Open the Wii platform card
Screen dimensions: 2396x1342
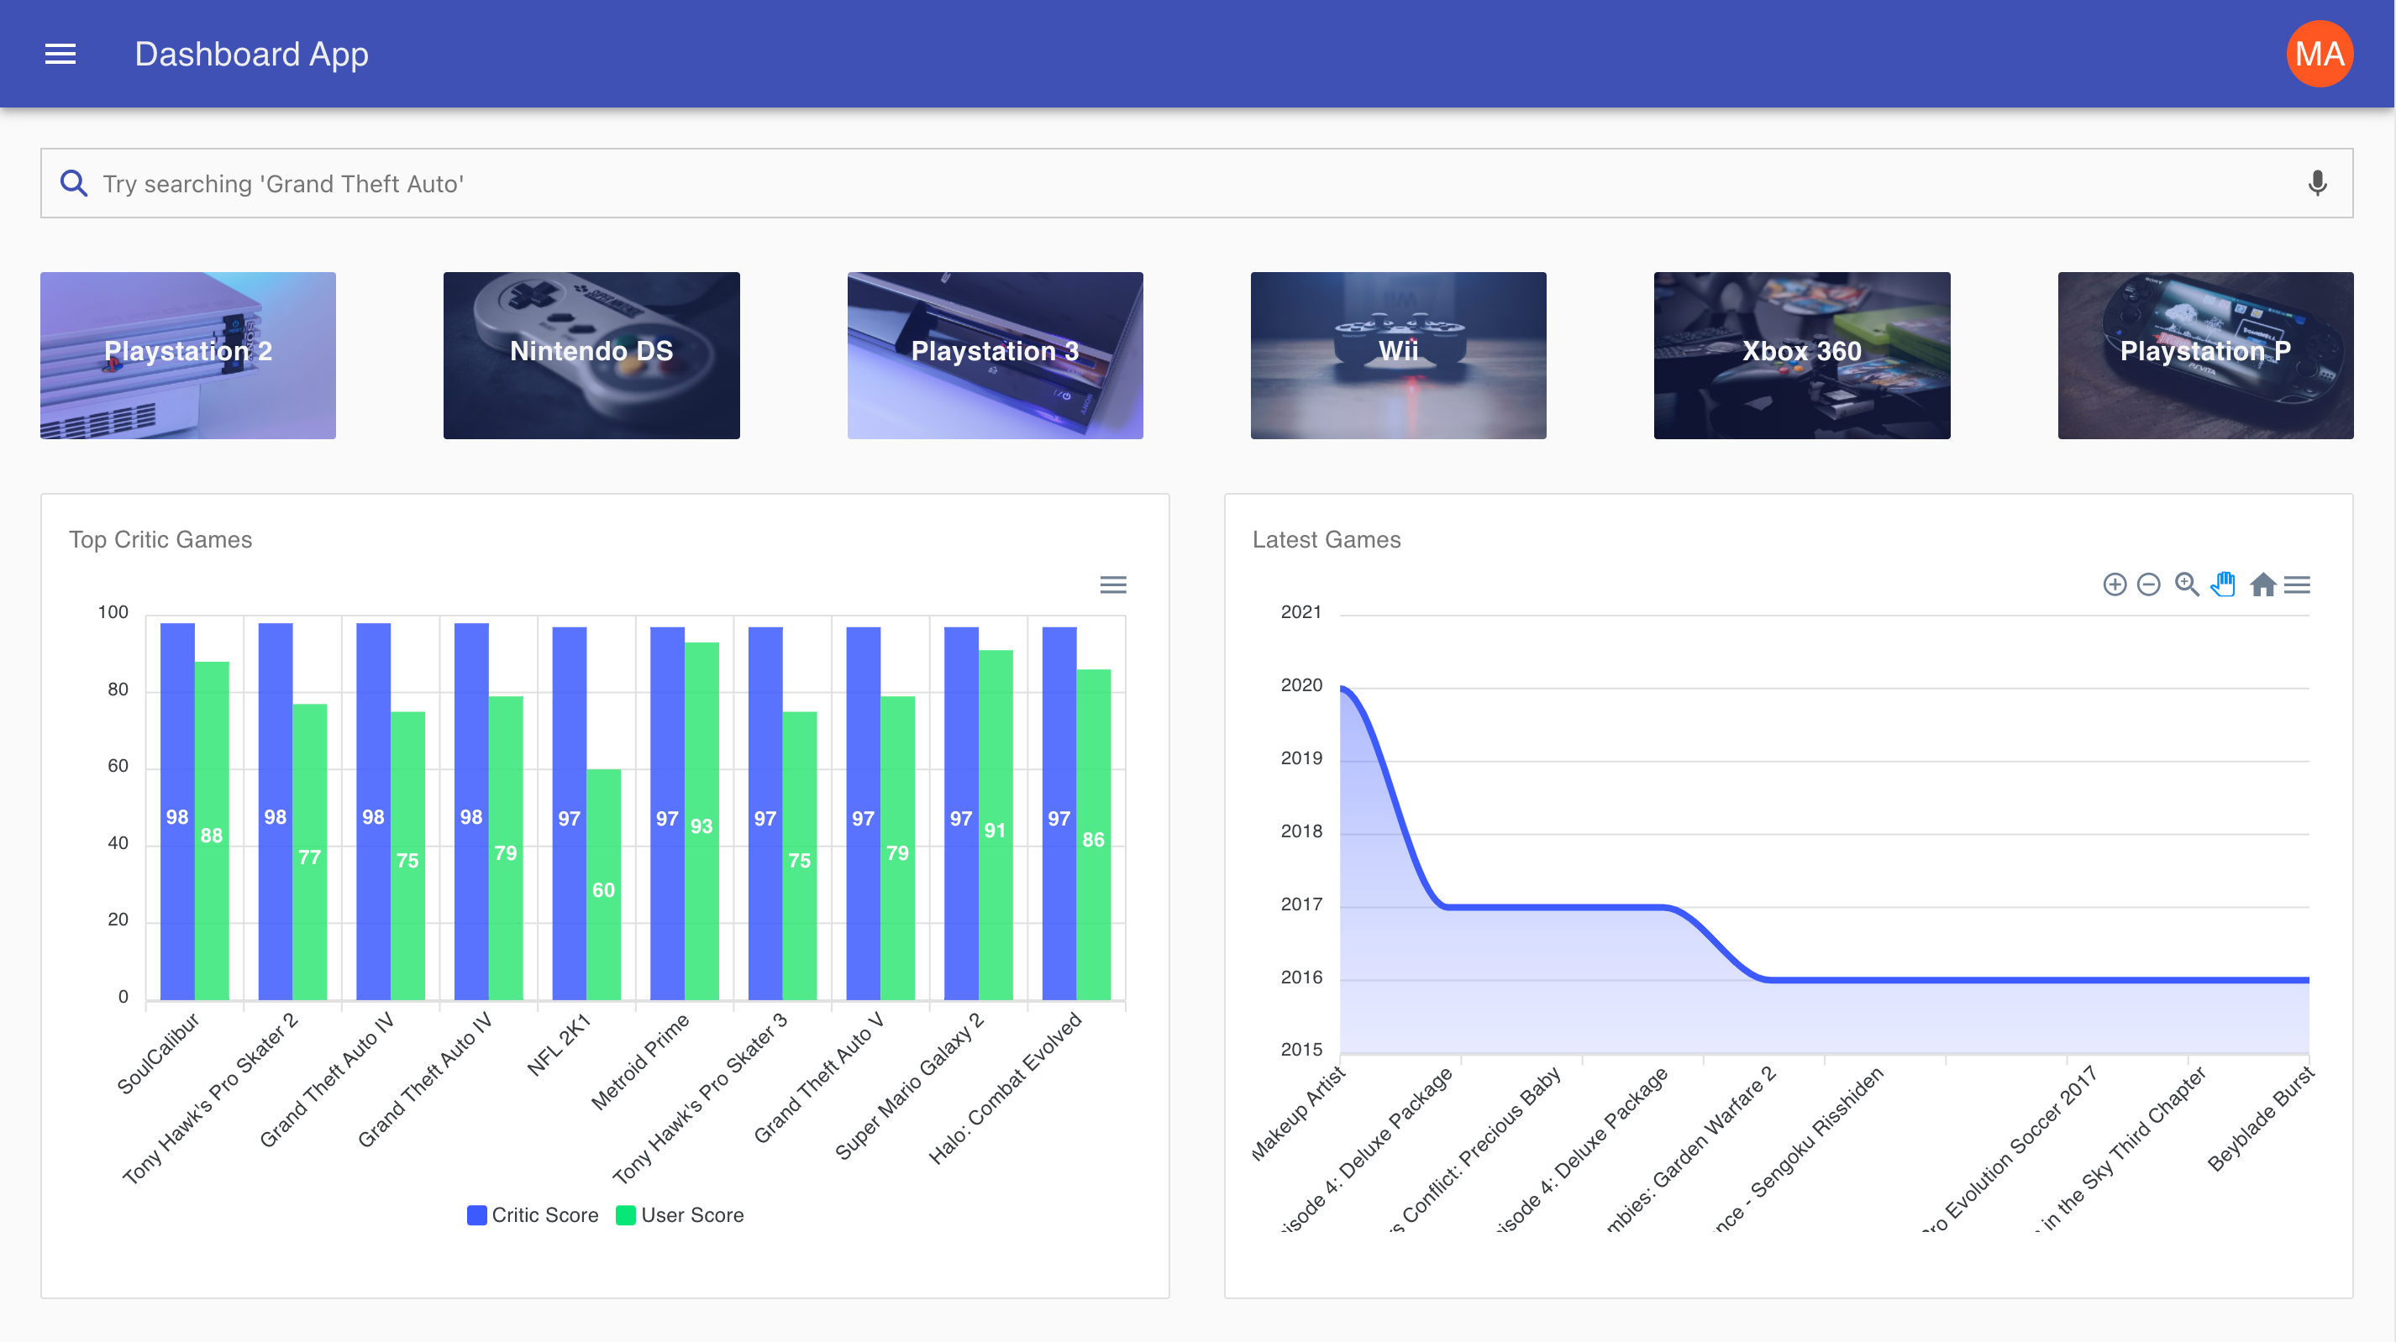click(1398, 355)
